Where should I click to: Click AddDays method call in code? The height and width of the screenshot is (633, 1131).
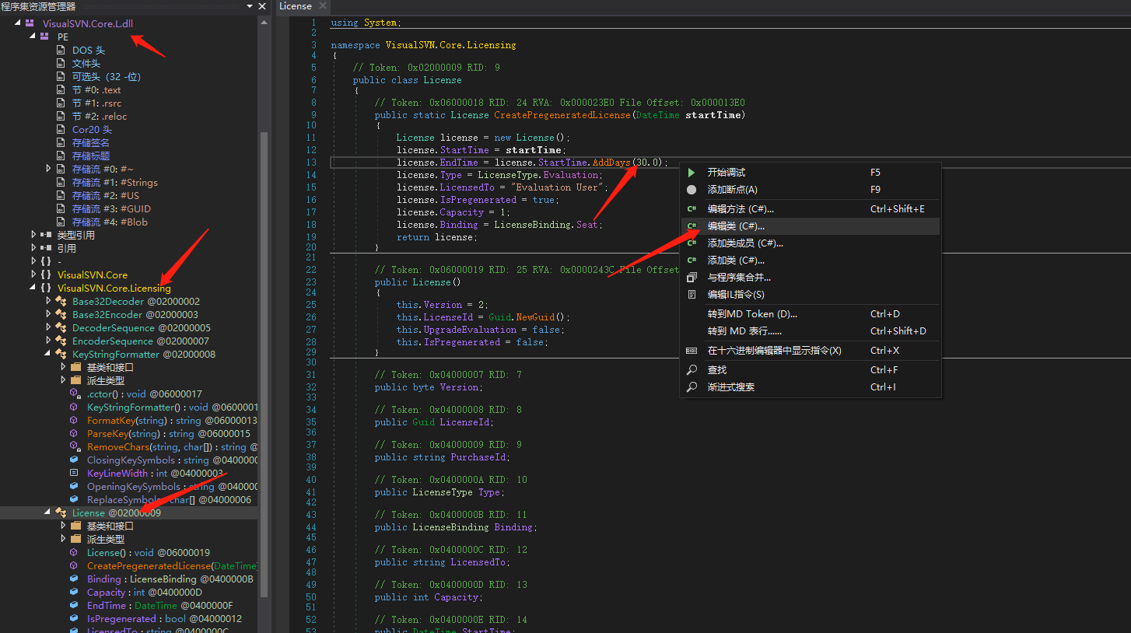[611, 163]
